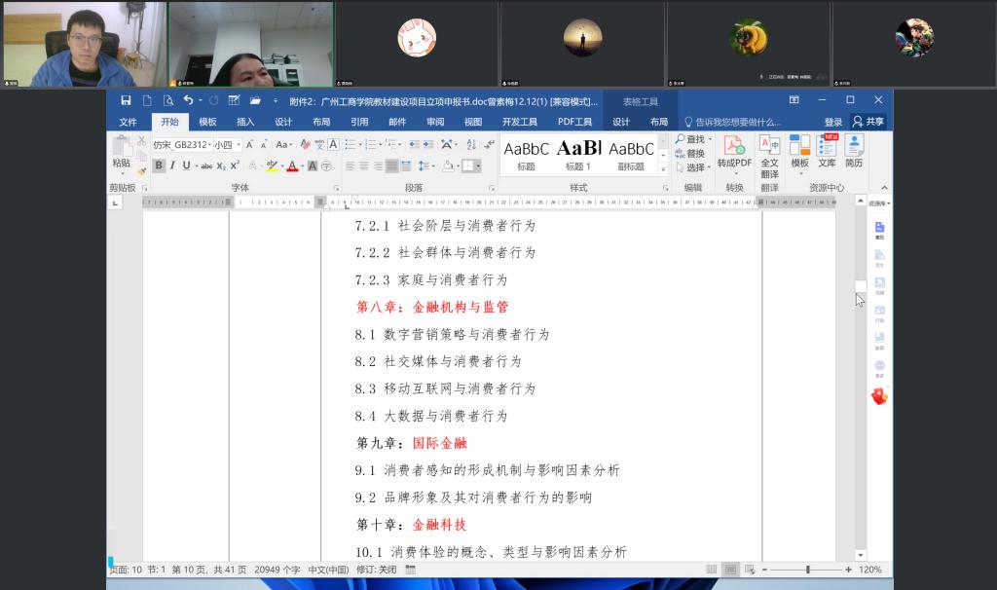
Task: Click the Tell Me search box
Action: pos(737,122)
